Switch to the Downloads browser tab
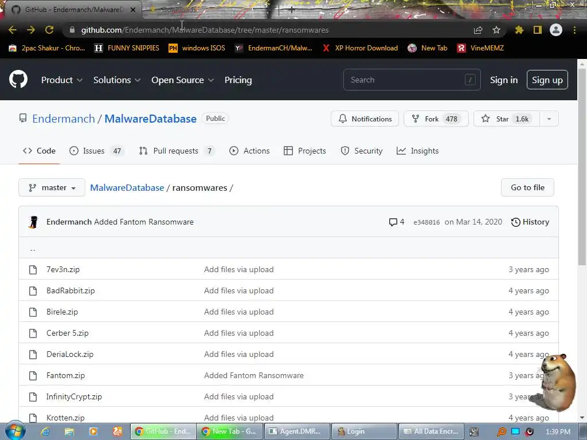 click(179, 10)
